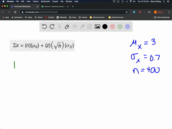Select the eraser tool
Image resolution: width=172 pixels, height=129 pixels.
82,27
